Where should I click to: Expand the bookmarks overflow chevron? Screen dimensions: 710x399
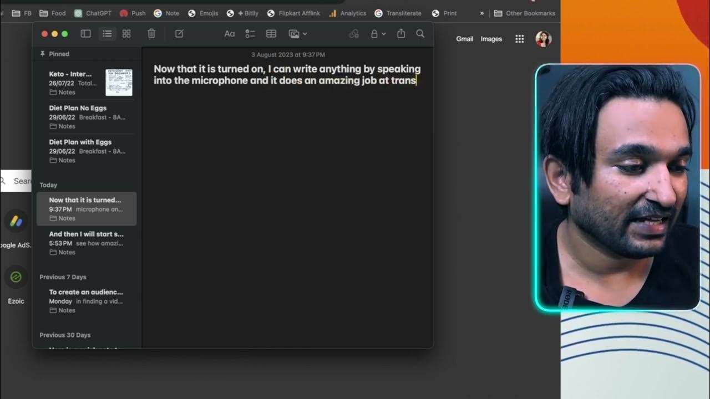click(481, 13)
